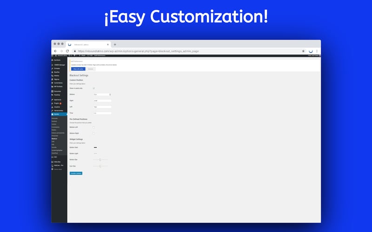Screen dimensions: 372x232
Task: Open SEO icon in sidebar
Action: [53, 157]
